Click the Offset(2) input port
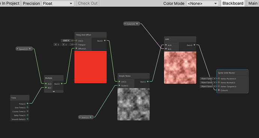 [x=76, y=49]
